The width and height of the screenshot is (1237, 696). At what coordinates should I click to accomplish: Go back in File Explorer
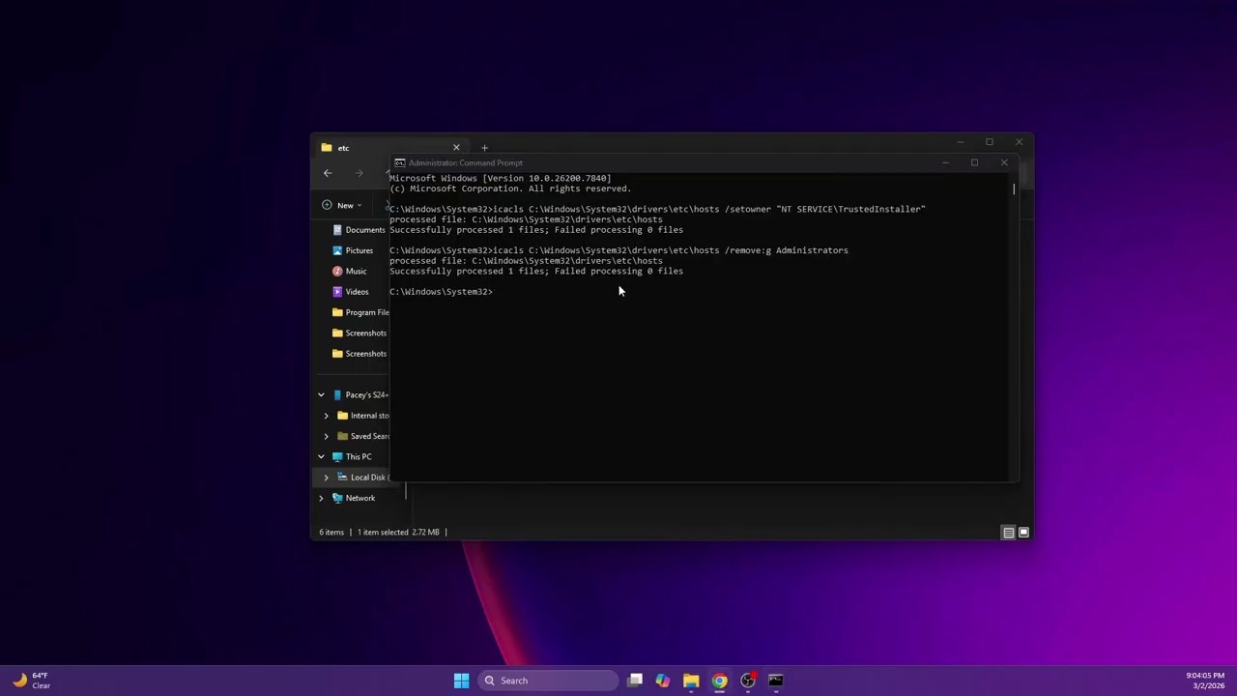pyautogui.click(x=328, y=173)
